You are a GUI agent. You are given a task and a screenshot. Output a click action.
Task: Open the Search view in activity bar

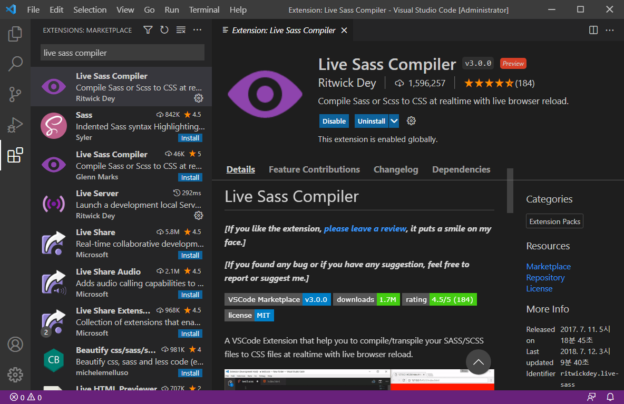pos(15,64)
